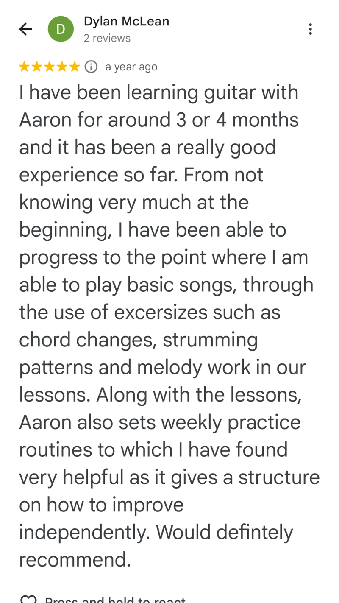
Task: Click the first star of the rating
Action: (x=24, y=67)
